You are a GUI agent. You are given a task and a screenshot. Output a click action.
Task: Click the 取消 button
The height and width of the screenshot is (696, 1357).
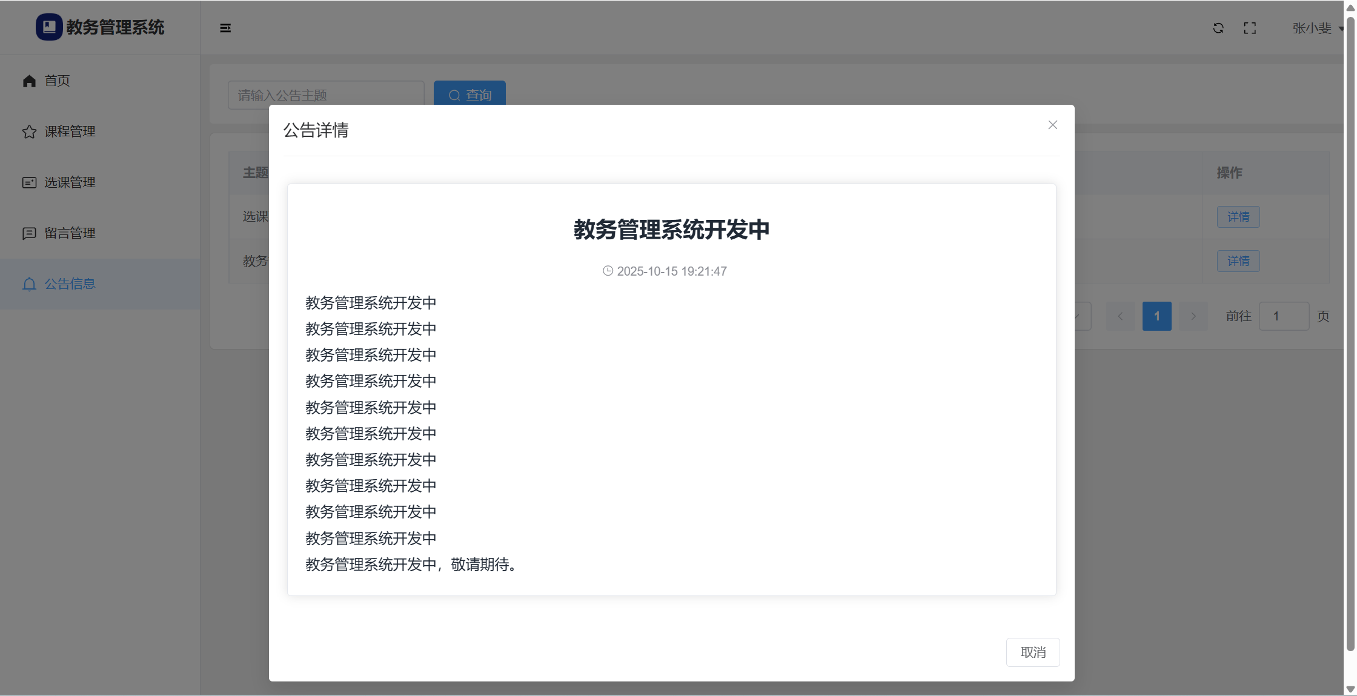click(1032, 652)
